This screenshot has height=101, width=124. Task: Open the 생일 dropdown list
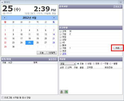[x=68, y=64]
